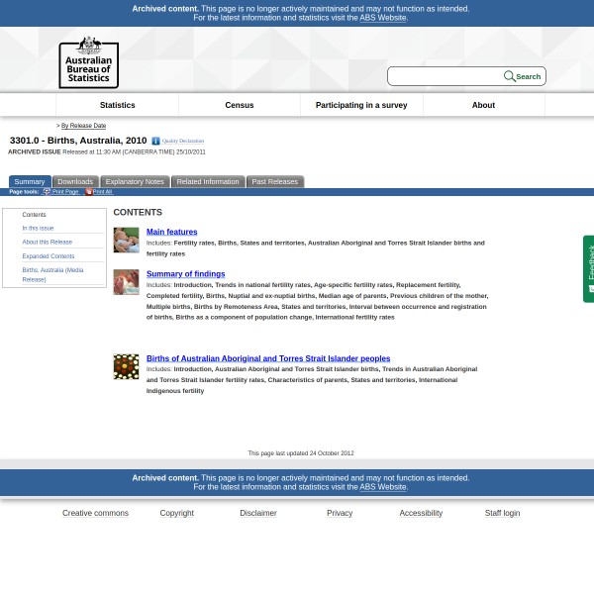Screen dimensions: 594x594
Task: Click the magnifier Search icon
Action: coord(510,76)
